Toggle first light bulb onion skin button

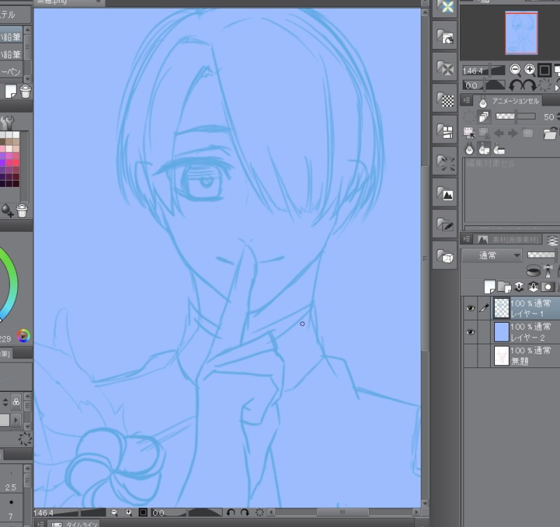pyautogui.click(x=469, y=148)
